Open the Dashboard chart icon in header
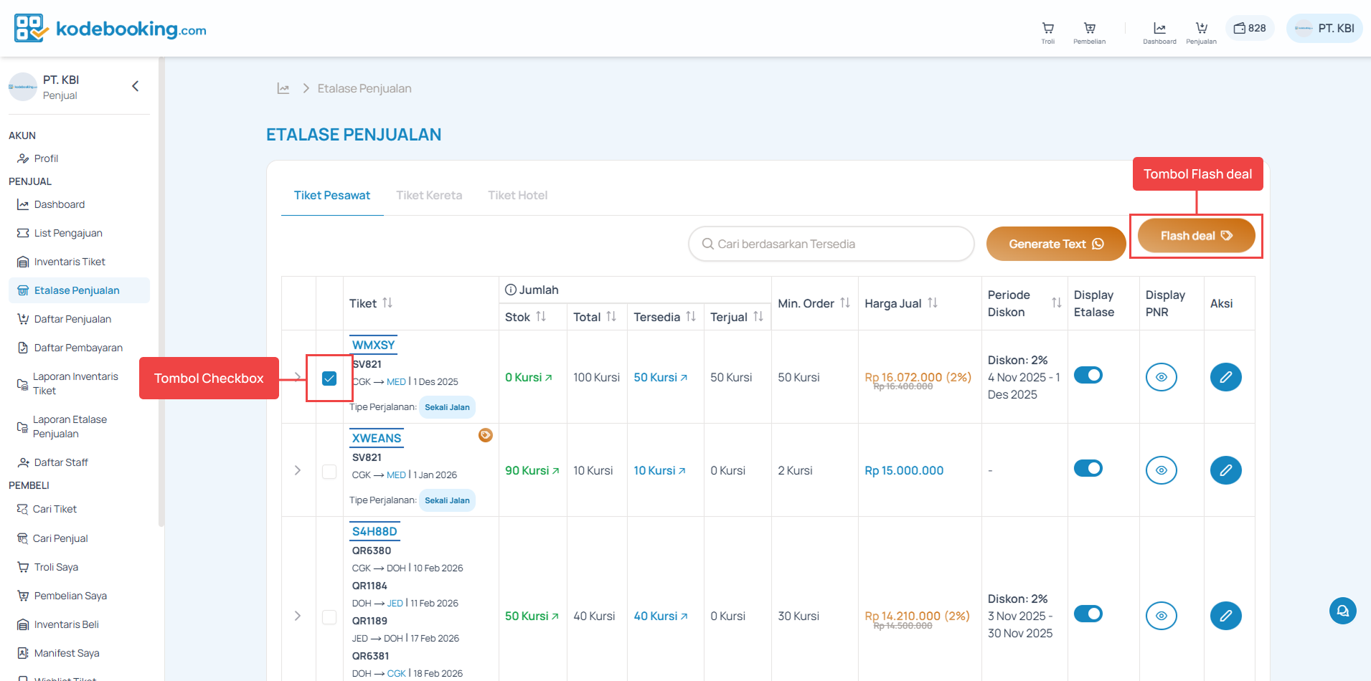This screenshot has width=1371, height=681. click(x=1159, y=30)
